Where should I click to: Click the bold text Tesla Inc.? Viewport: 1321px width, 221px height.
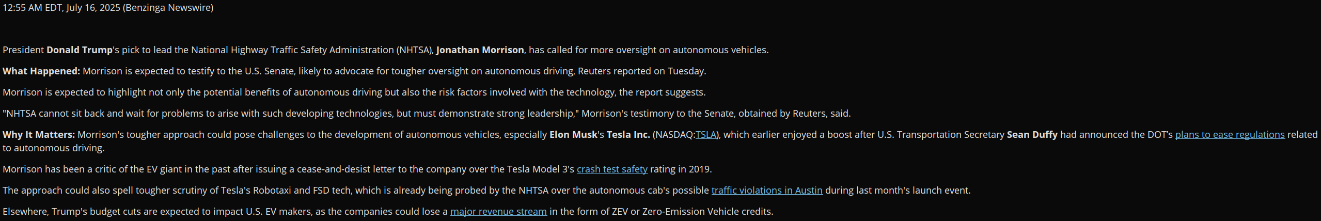627,135
